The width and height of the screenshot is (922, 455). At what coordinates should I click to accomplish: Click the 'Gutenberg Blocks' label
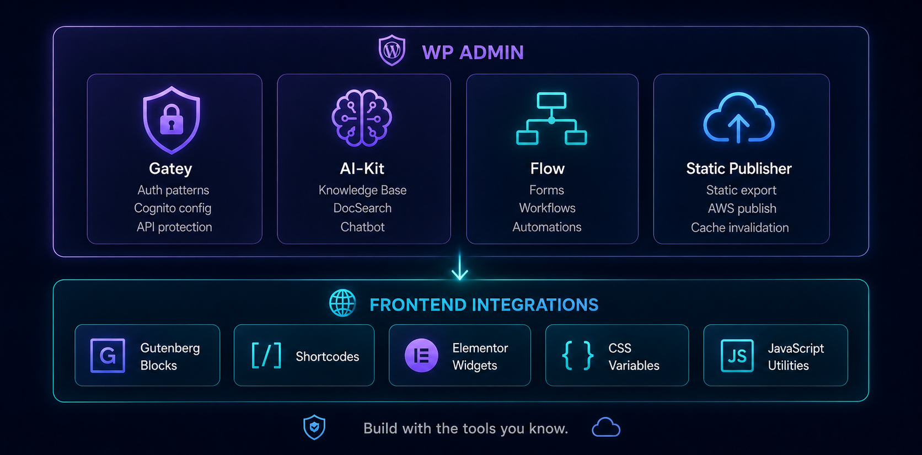pos(170,357)
